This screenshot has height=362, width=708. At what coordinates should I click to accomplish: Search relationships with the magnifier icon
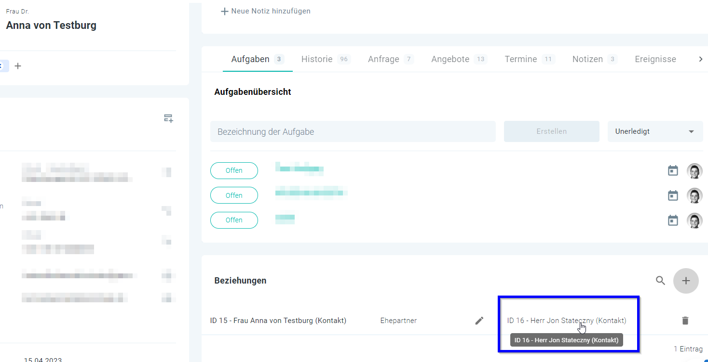tap(660, 281)
